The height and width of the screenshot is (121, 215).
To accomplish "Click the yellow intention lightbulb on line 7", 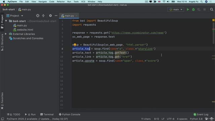I will 75,45.
